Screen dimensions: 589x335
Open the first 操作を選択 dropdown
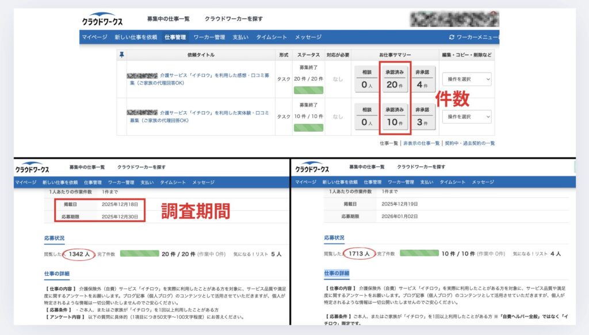[467, 79]
